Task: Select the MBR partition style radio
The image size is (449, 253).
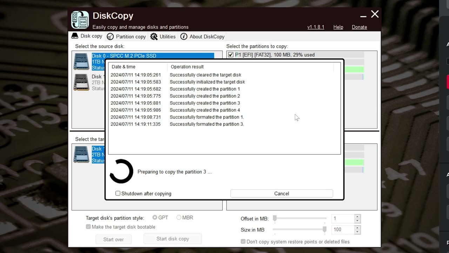Action: tap(179, 218)
